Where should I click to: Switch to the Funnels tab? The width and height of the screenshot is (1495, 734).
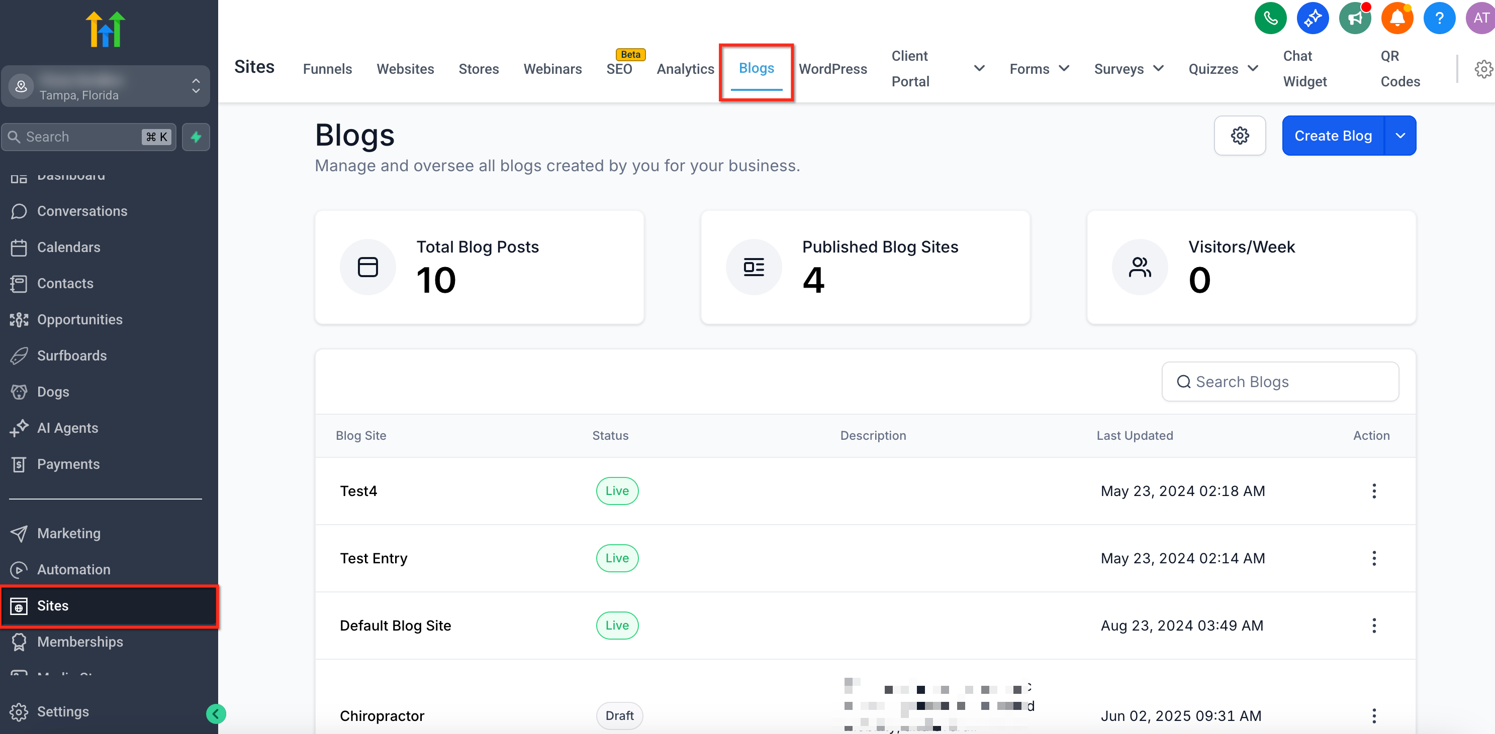pyautogui.click(x=327, y=68)
